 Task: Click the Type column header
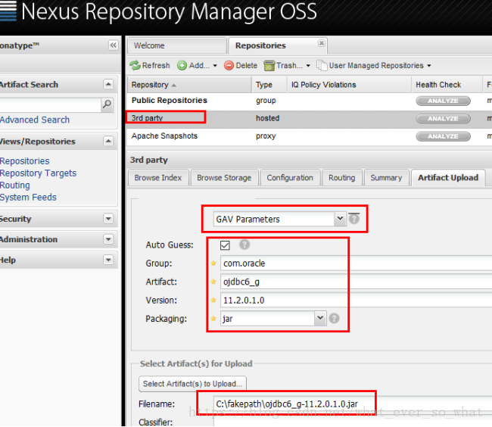[x=269, y=85]
